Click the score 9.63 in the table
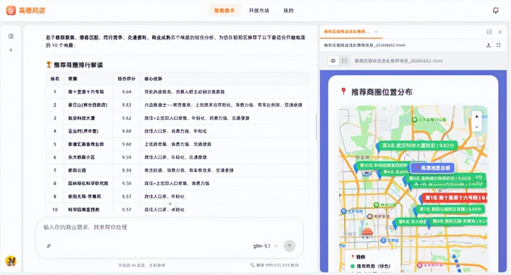The width and height of the screenshot is (511, 275). coord(127,105)
